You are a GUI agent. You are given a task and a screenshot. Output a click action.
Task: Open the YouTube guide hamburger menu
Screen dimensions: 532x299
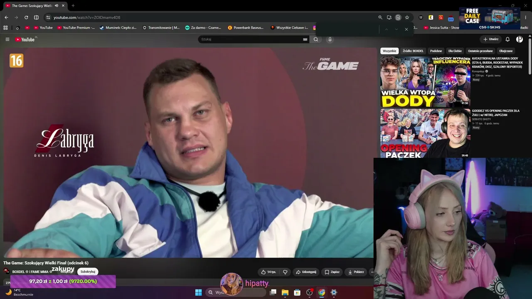tap(7, 39)
